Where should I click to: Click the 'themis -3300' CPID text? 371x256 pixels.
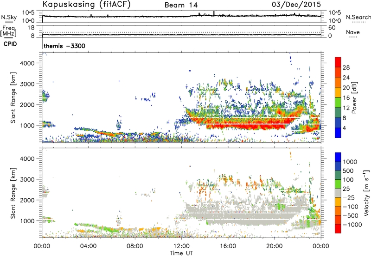pyautogui.click(x=64, y=46)
